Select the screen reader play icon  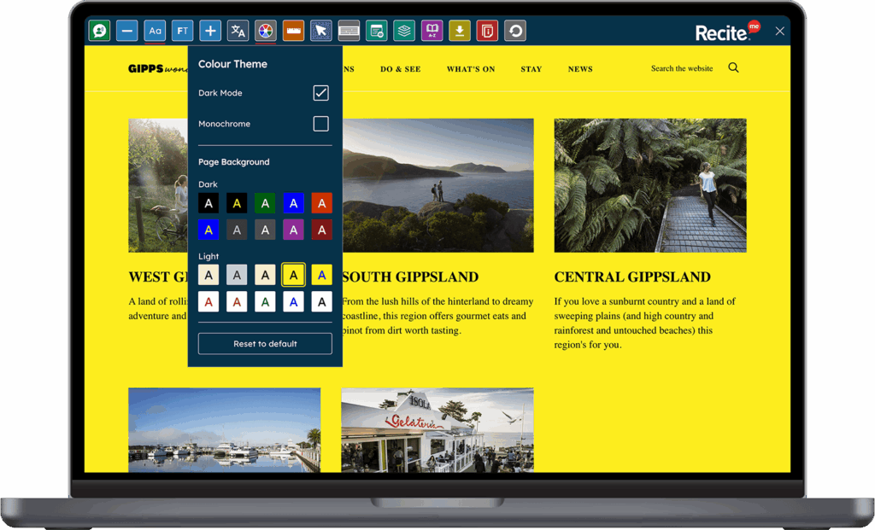pyautogui.click(x=99, y=30)
